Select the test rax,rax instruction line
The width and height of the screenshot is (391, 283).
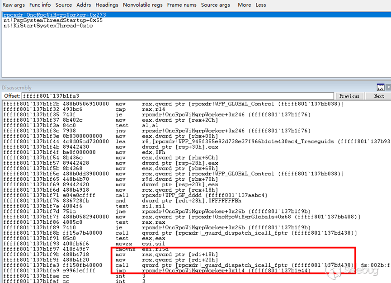click(x=84, y=222)
